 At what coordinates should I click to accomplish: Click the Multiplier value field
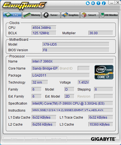(101, 33)
